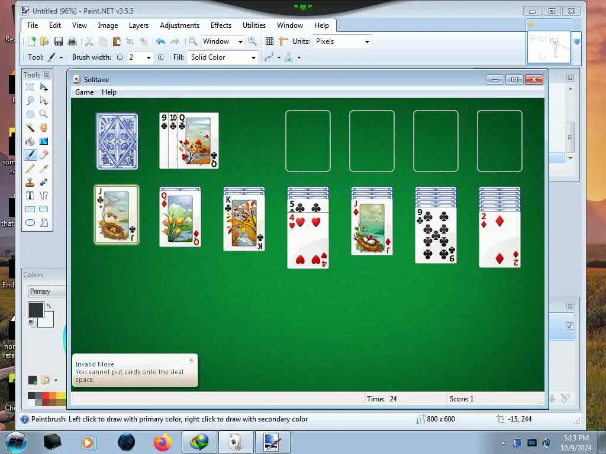The width and height of the screenshot is (606, 454).
Task: Open the image list dropdown arrow
Action: 576,42
